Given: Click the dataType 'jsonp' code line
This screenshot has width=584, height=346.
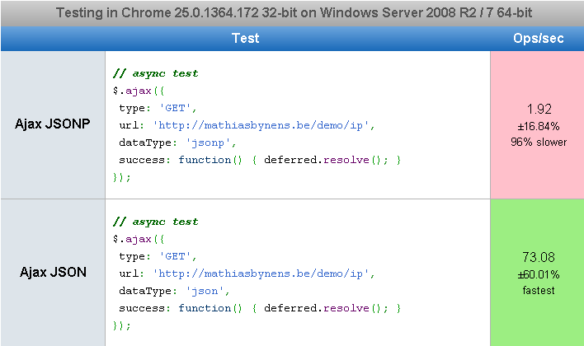Looking at the screenshot, I should pyautogui.click(x=175, y=143).
